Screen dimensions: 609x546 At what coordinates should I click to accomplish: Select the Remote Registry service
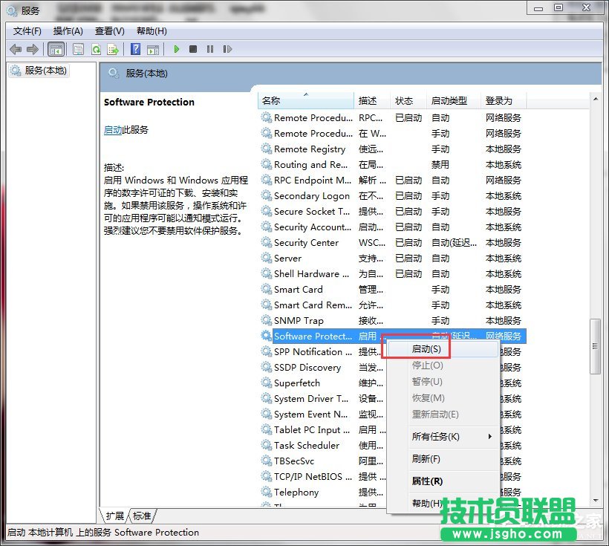click(x=312, y=149)
